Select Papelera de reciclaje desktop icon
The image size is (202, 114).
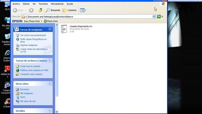pyautogui.click(x=6, y=39)
